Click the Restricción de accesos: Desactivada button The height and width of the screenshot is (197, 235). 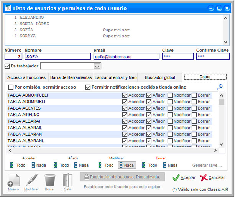(122, 177)
